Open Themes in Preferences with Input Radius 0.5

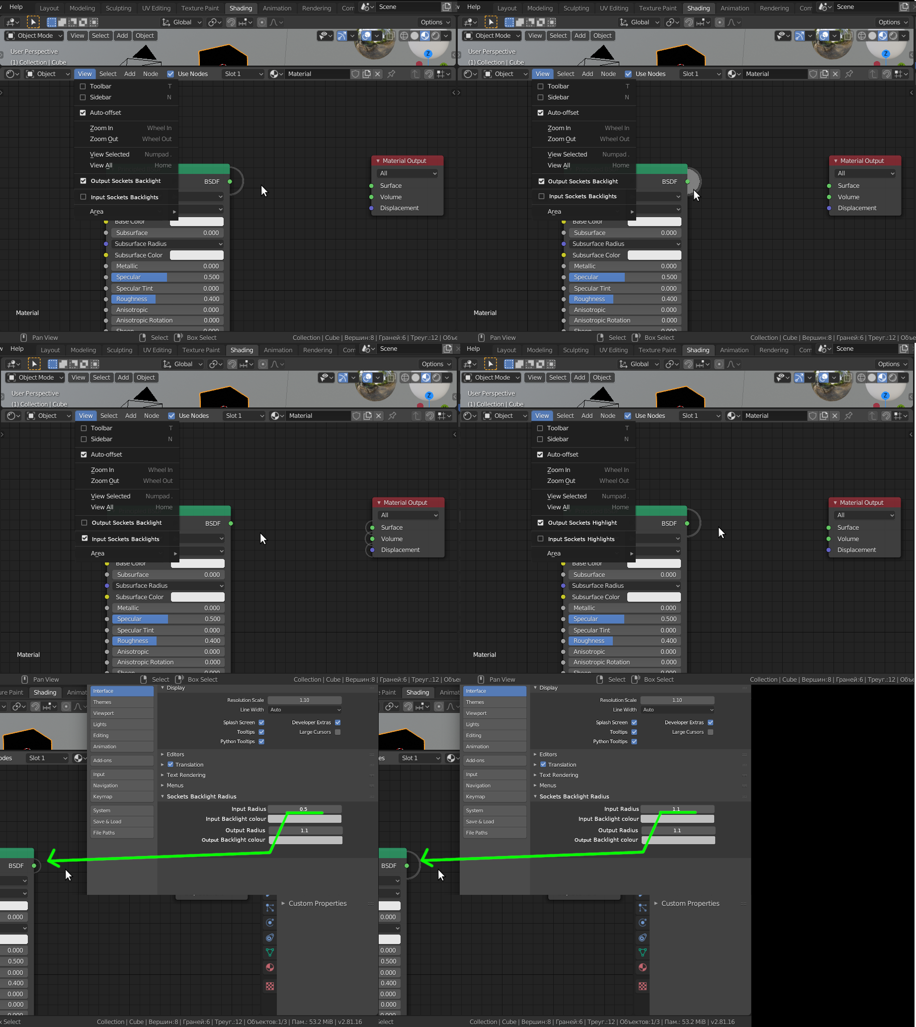[x=122, y=702]
